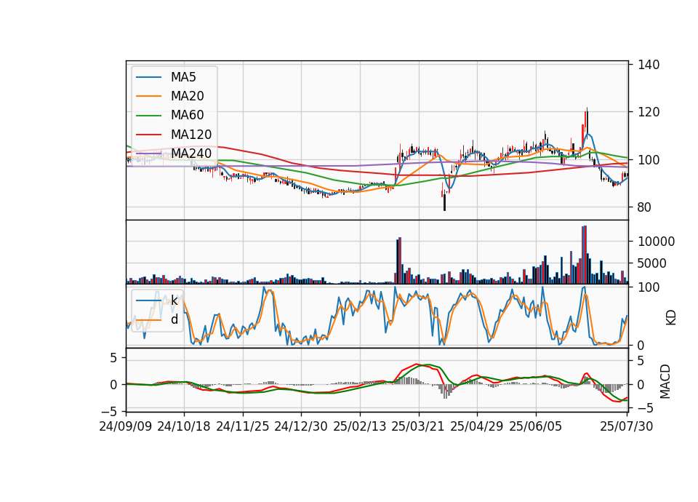Click the d legend entry in KD panel

coord(174,319)
